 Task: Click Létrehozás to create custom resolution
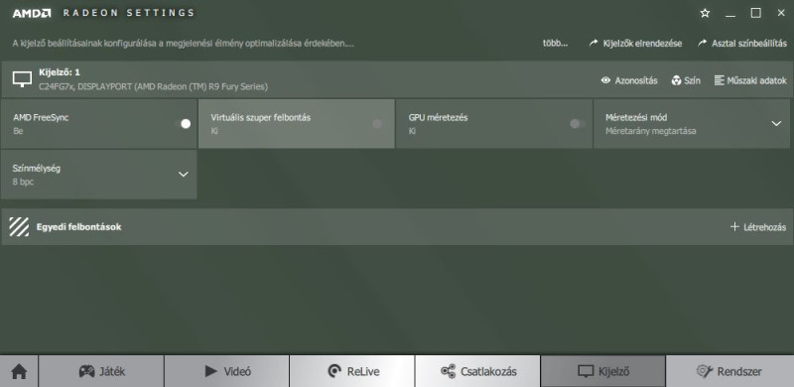[x=764, y=227]
